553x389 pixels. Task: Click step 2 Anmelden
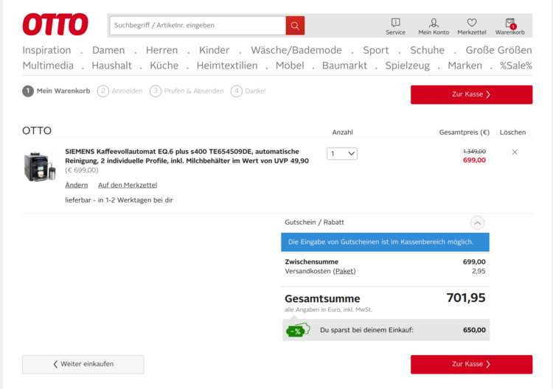[120, 91]
